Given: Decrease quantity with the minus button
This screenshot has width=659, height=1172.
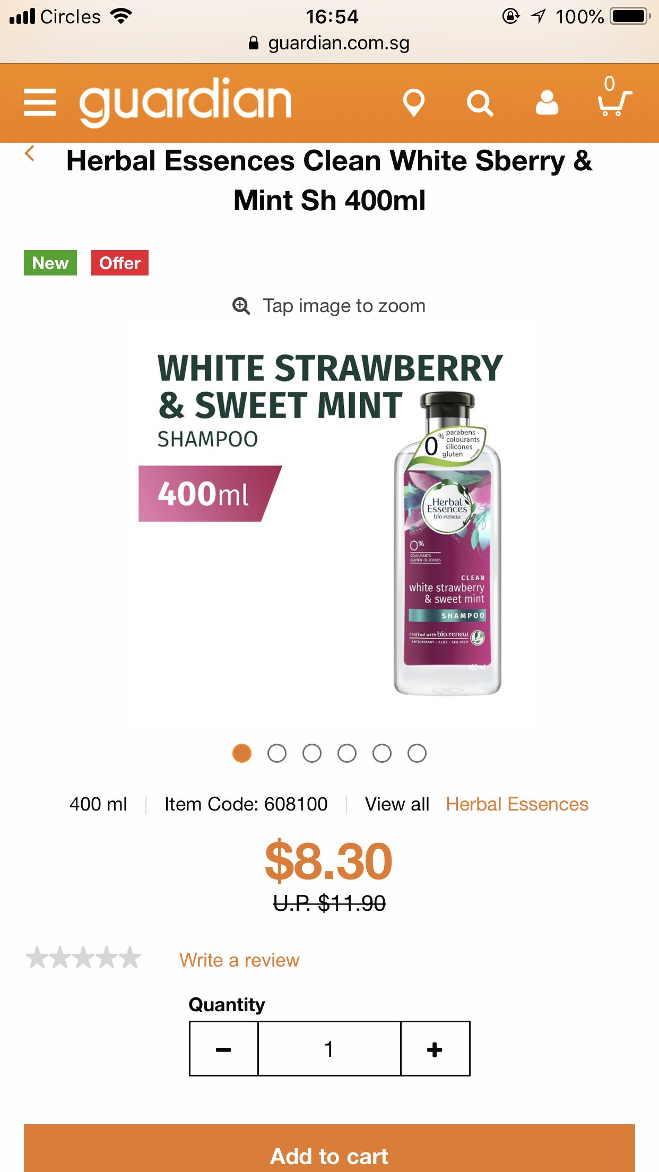Looking at the screenshot, I should click(x=223, y=1049).
